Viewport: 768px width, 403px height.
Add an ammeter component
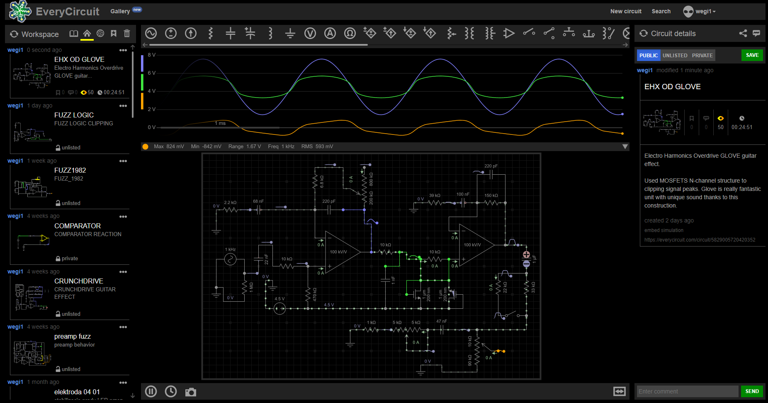(330, 33)
